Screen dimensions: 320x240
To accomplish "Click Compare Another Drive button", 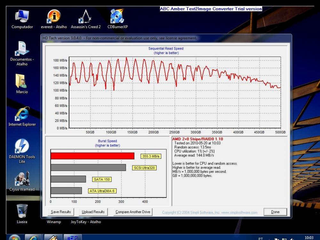I will 132,212.
